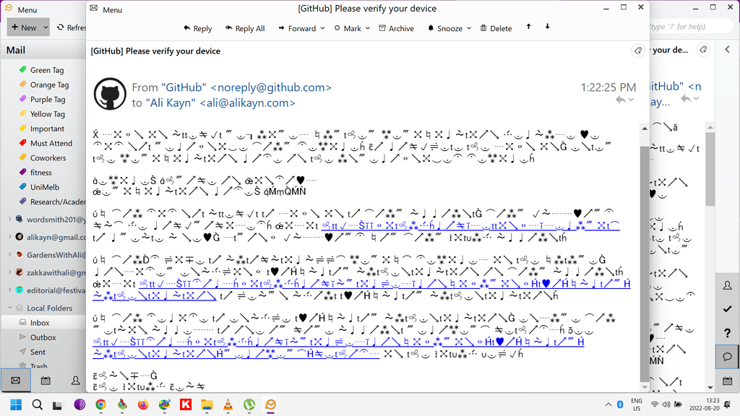Open the Calendar view in eM Client

[46, 381]
